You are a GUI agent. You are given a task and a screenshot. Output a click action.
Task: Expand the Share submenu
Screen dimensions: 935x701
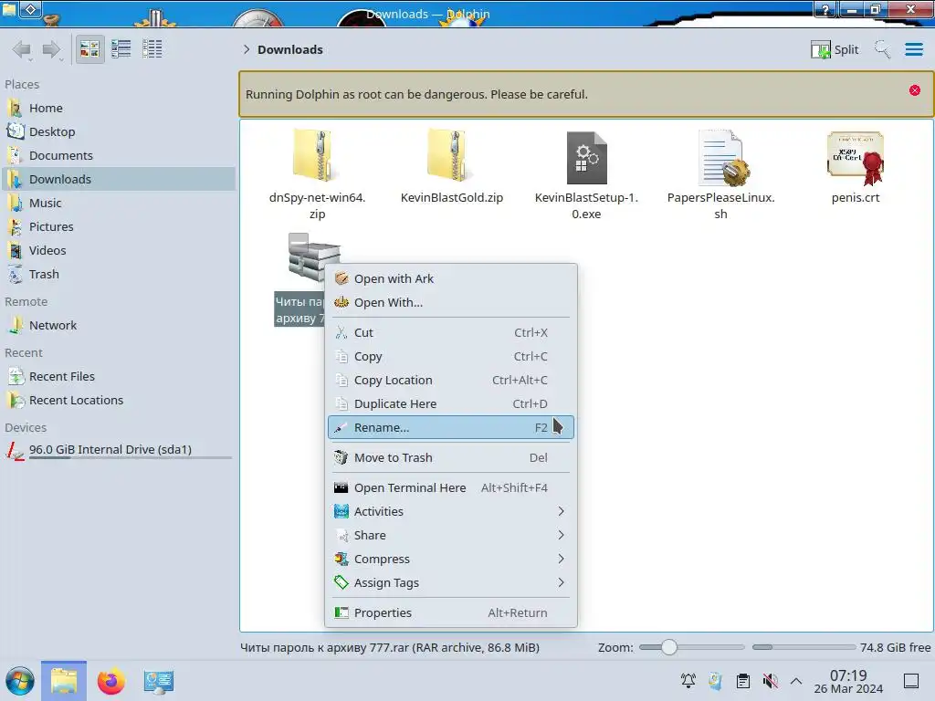(x=451, y=535)
